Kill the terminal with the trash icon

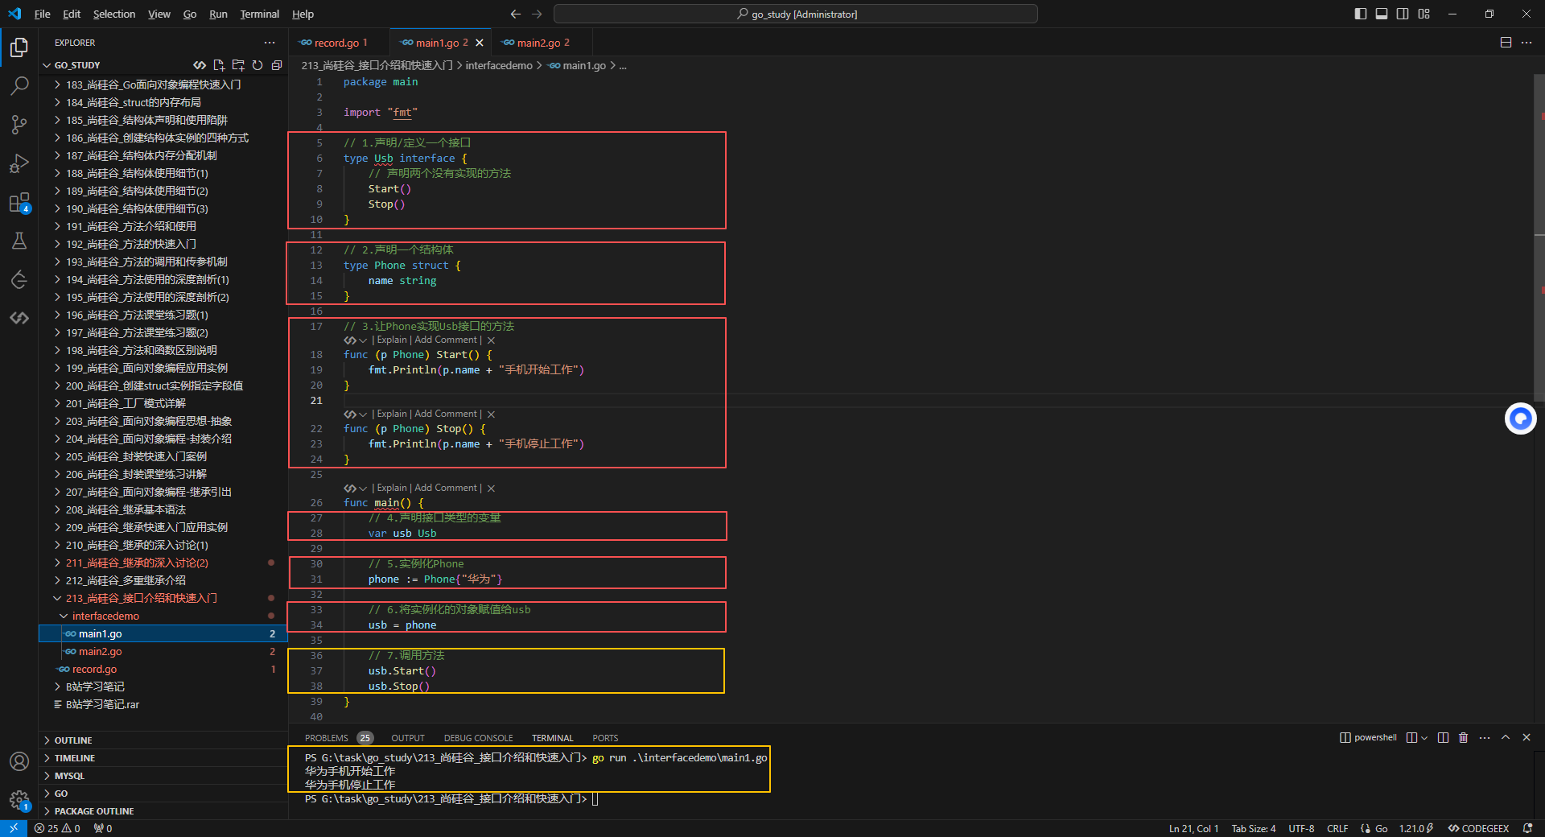pyautogui.click(x=1464, y=737)
